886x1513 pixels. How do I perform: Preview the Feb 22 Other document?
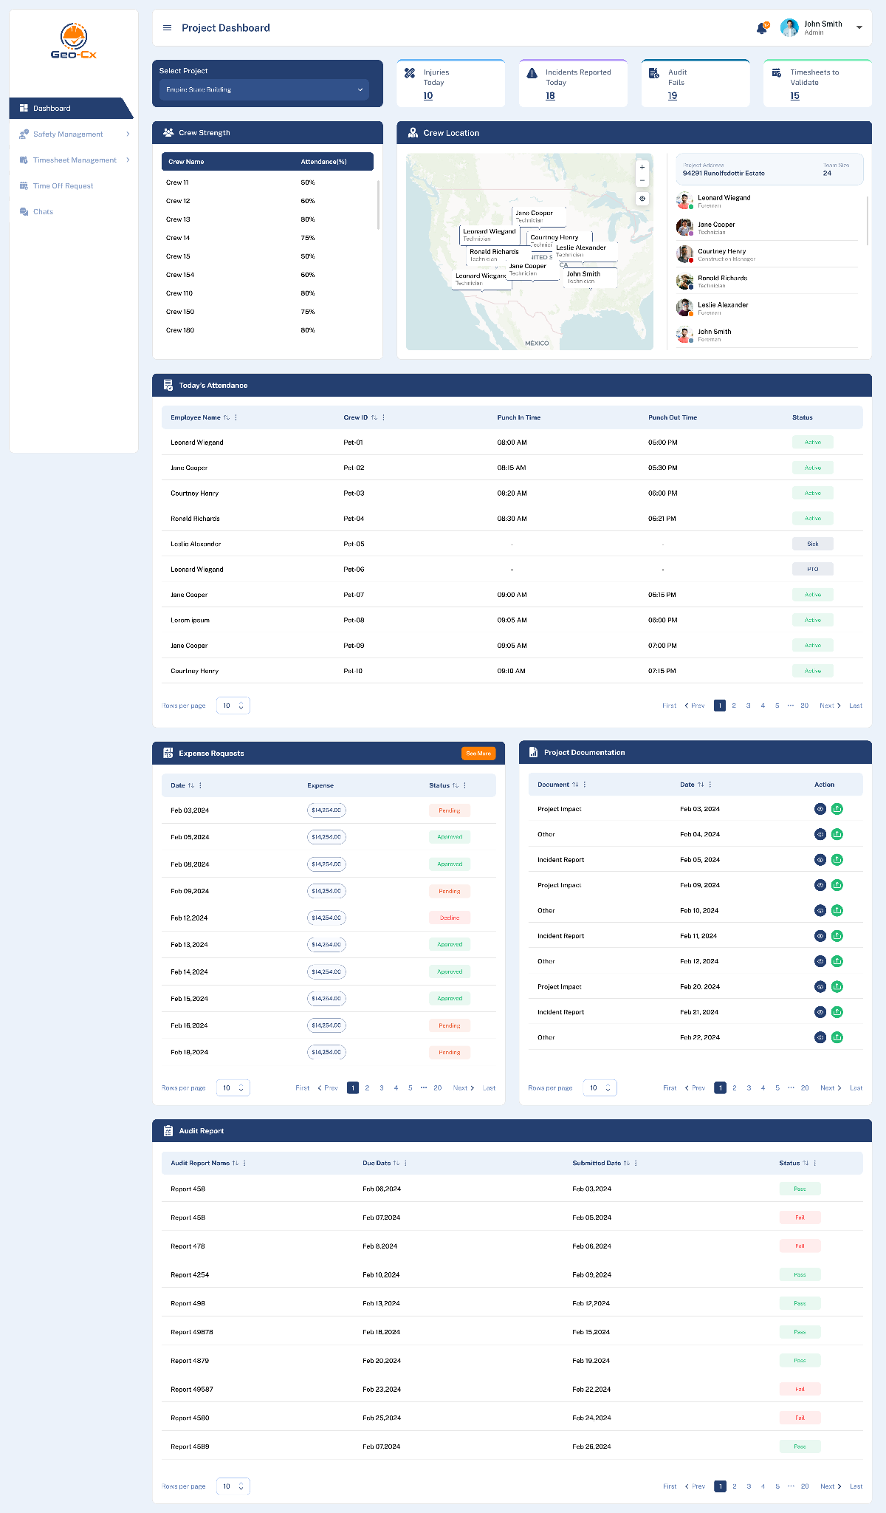tap(820, 1037)
